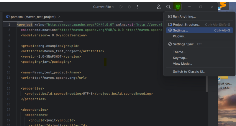The height and width of the screenshot is (126, 236).
Task: Click the UTF-8 sourceEncoding value
Action: click(88, 94)
